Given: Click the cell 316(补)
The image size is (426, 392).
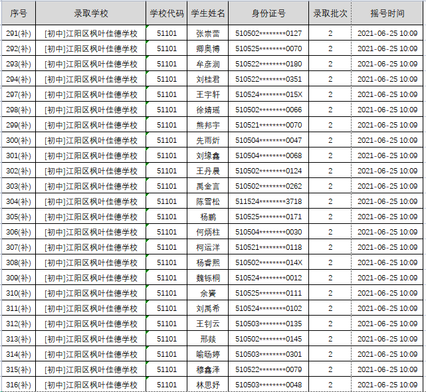Looking at the screenshot, I should tap(19, 385).
